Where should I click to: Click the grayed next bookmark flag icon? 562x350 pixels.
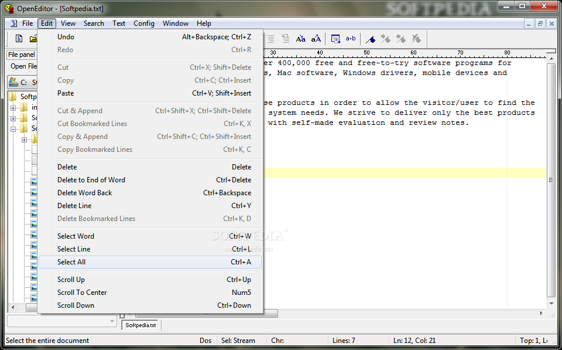386,39
